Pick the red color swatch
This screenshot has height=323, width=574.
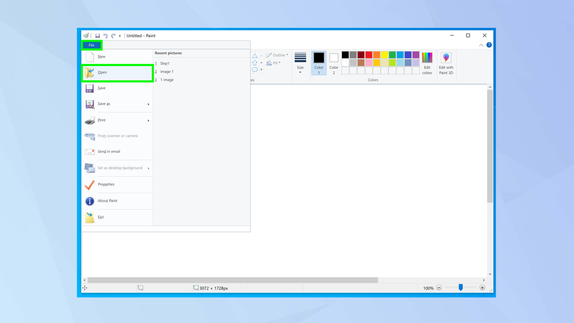368,55
